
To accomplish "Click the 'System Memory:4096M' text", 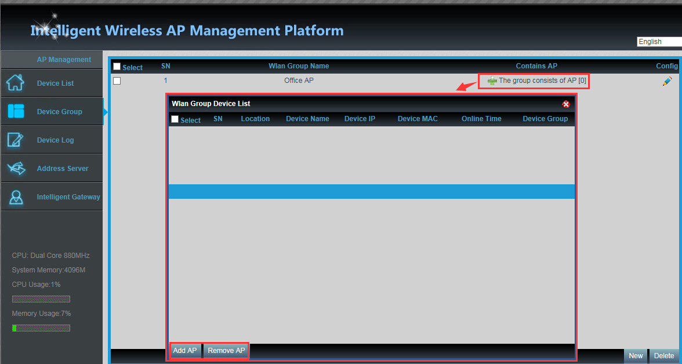I will [x=49, y=270].
